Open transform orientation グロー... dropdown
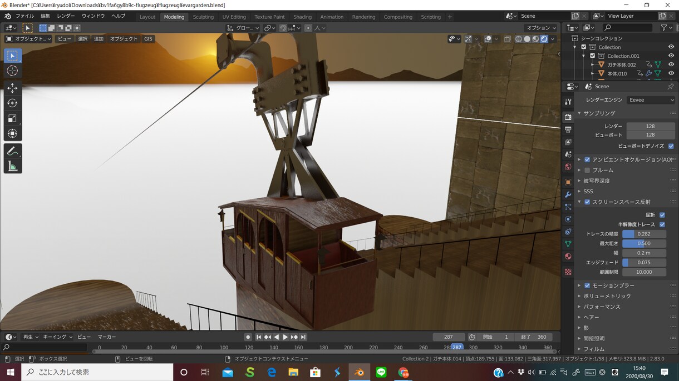The height and width of the screenshot is (381, 679). 243,28
